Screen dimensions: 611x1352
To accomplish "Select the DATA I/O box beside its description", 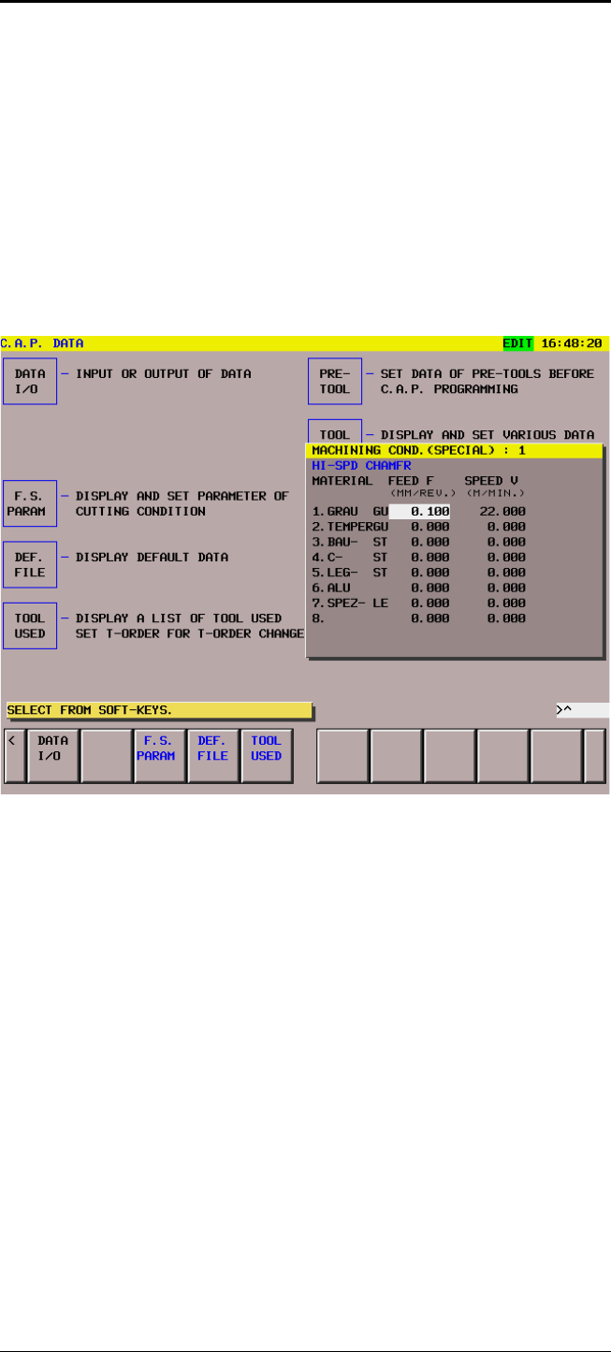I will (x=30, y=381).
